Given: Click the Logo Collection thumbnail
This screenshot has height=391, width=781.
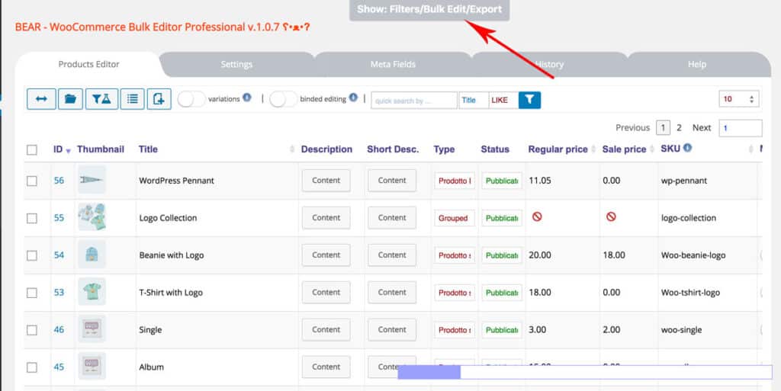Looking at the screenshot, I should tap(92, 217).
